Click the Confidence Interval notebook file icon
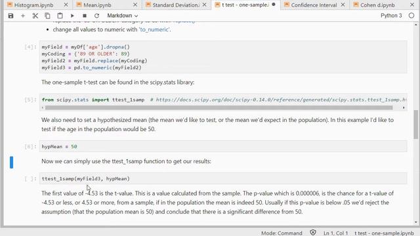The height and width of the screenshot is (236, 420). tap(287, 5)
